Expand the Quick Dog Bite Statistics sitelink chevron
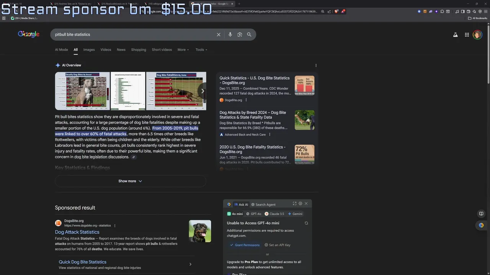This screenshot has width=490, height=275. coord(190,264)
